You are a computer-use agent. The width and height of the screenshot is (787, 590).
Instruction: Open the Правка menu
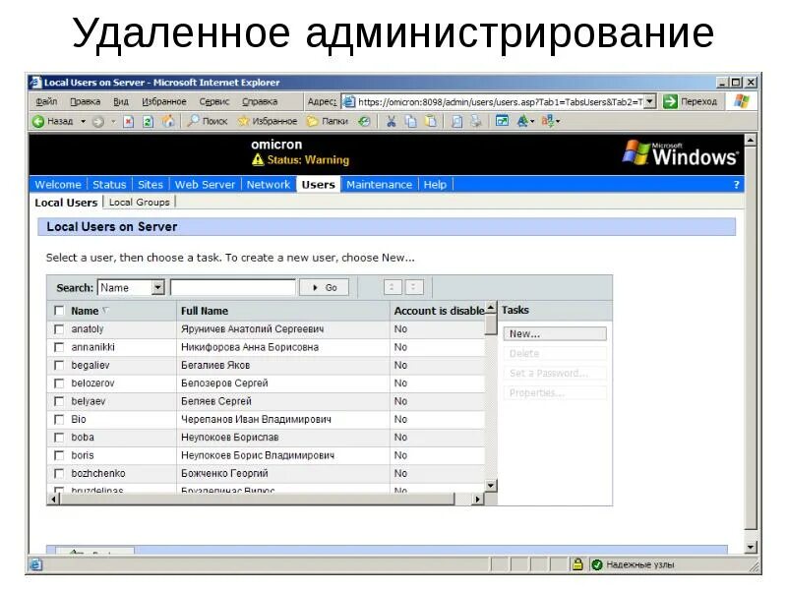coord(85,102)
